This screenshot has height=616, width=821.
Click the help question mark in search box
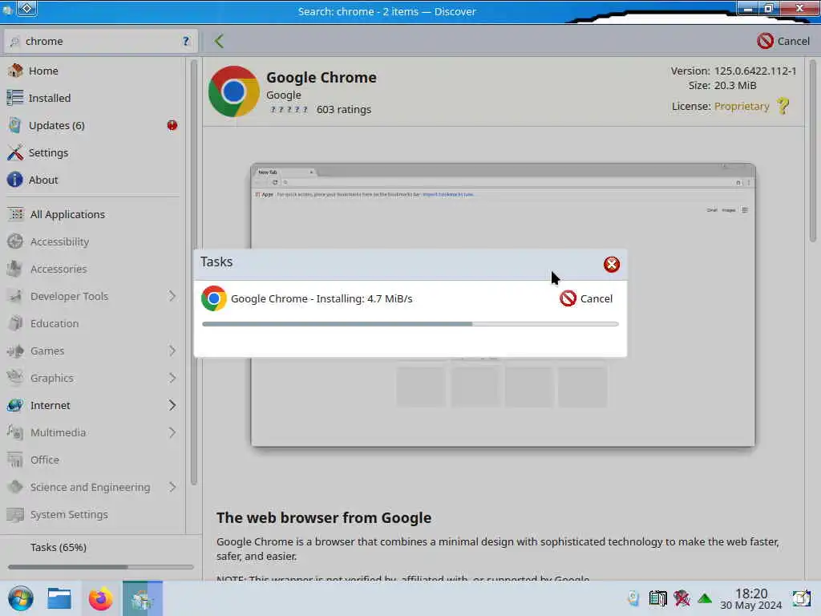(x=186, y=41)
